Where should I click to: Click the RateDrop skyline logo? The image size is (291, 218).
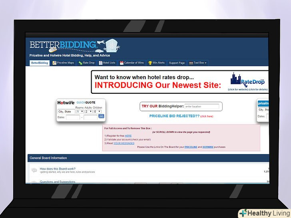(x=247, y=80)
